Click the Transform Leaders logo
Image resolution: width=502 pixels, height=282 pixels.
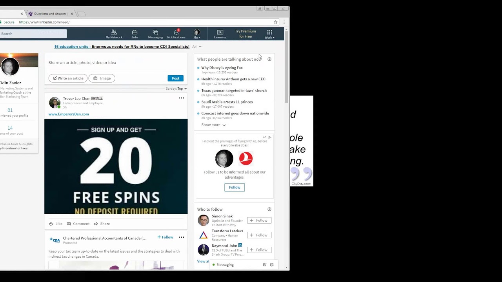(x=203, y=235)
